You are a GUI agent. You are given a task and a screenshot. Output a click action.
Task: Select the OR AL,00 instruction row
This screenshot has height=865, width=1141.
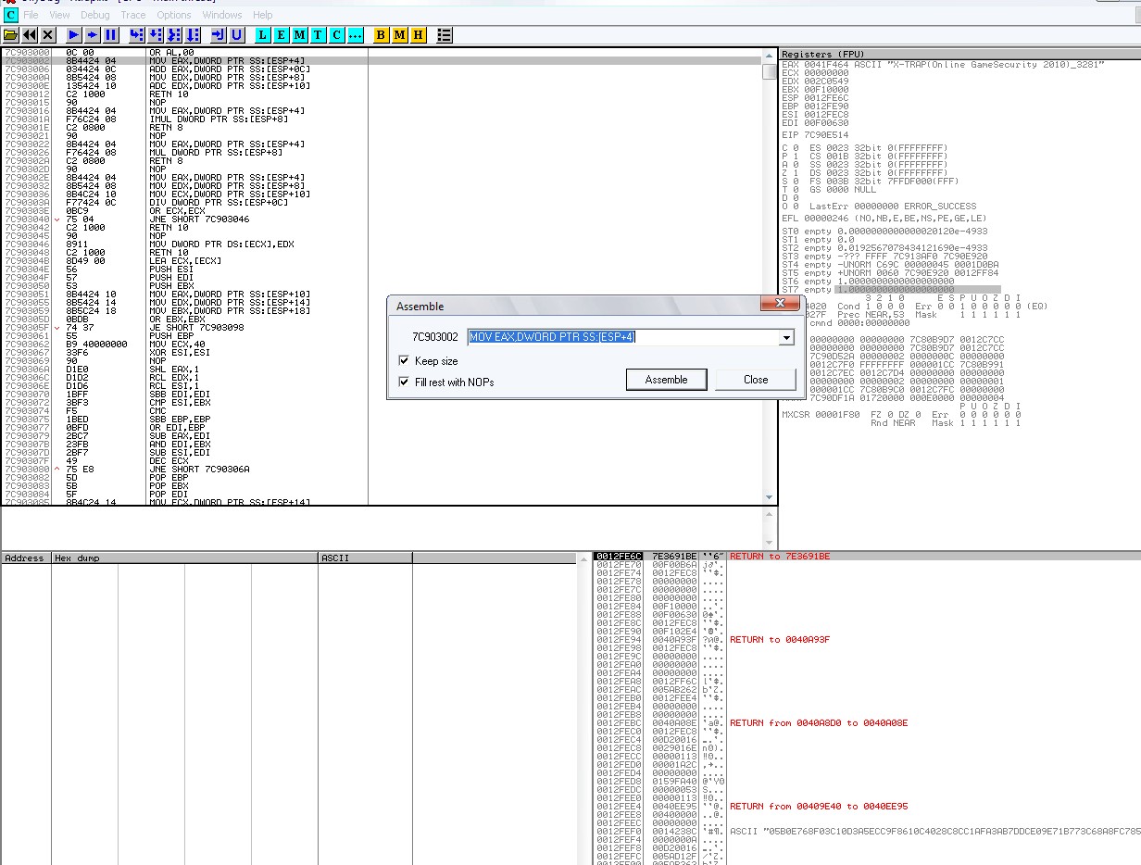pos(184,53)
